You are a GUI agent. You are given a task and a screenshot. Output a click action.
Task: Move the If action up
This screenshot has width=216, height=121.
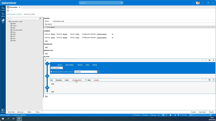203,61
